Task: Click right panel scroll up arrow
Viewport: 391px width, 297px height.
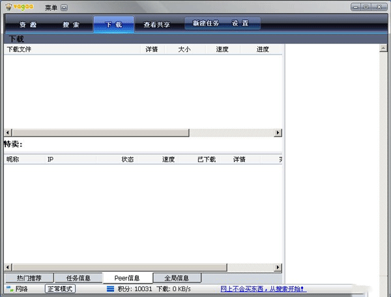Action: pyautogui.click(x=383, y=48)
